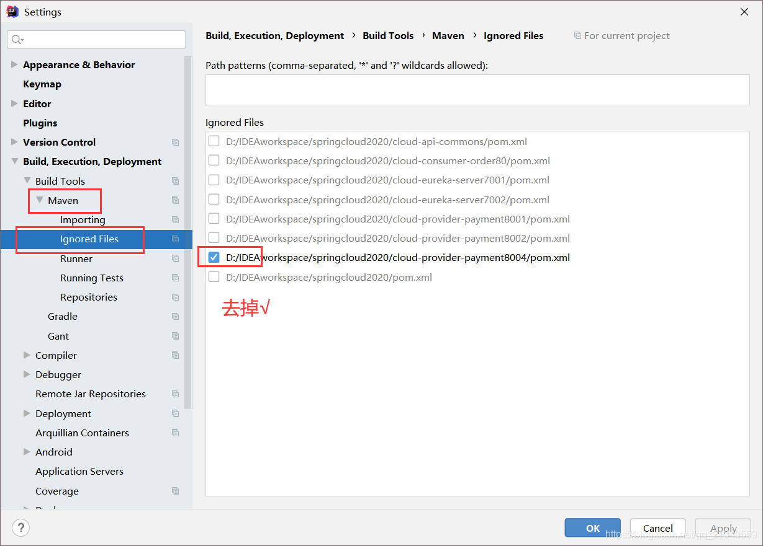Open Maven Repositories settings
This screenshot has width=763, height=546.
pyautogui.click(x=89, y=297)
